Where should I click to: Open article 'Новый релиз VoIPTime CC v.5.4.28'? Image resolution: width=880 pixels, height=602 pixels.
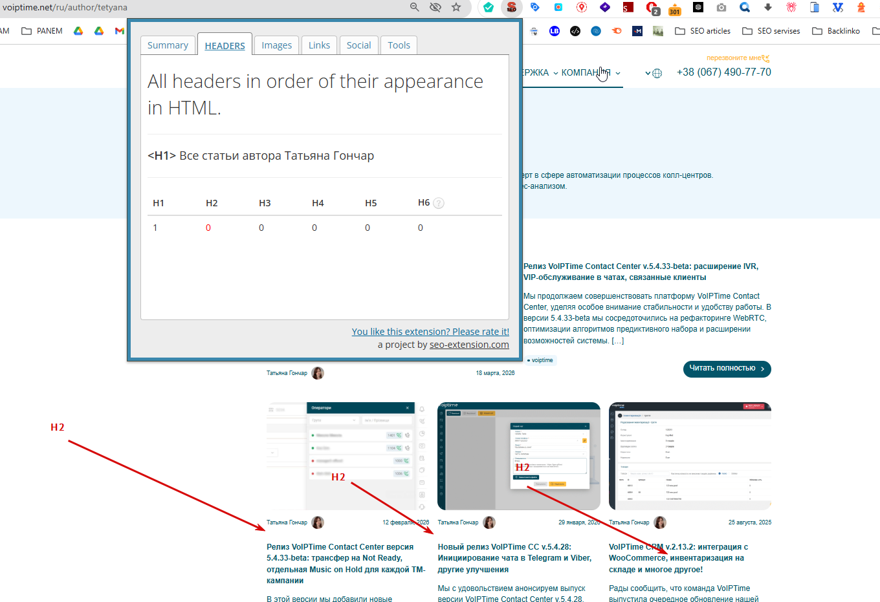(x=514, y=558)
